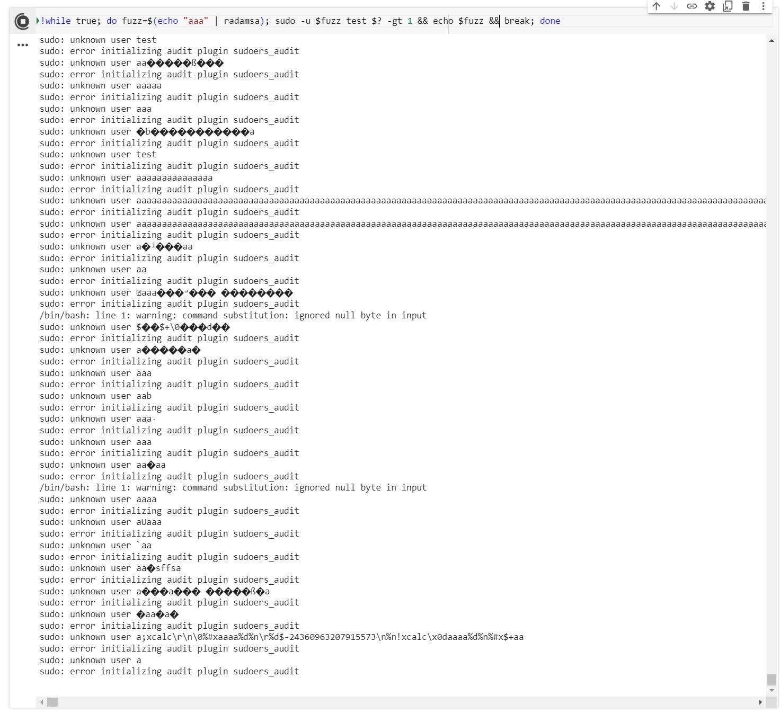This screenshot has width=780, height=713.
Task: Click the horizontal scrollbar thumb
Action: (52, 702)
